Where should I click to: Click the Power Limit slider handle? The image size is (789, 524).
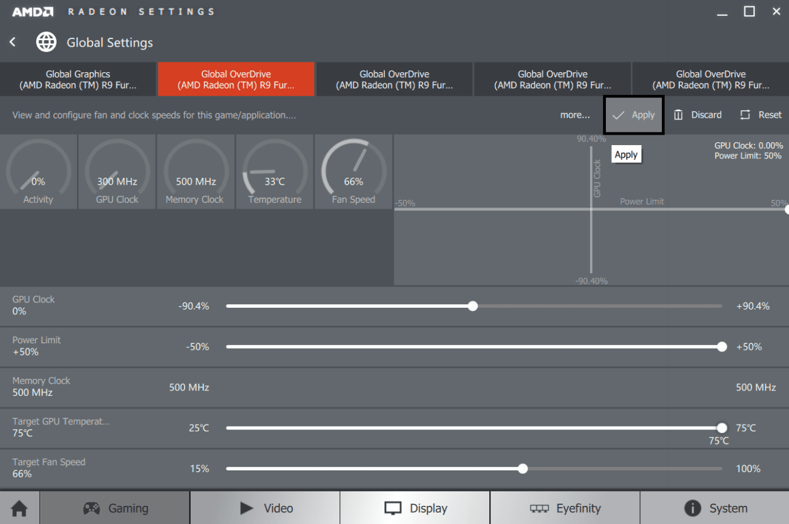click(x=722, y=347)
